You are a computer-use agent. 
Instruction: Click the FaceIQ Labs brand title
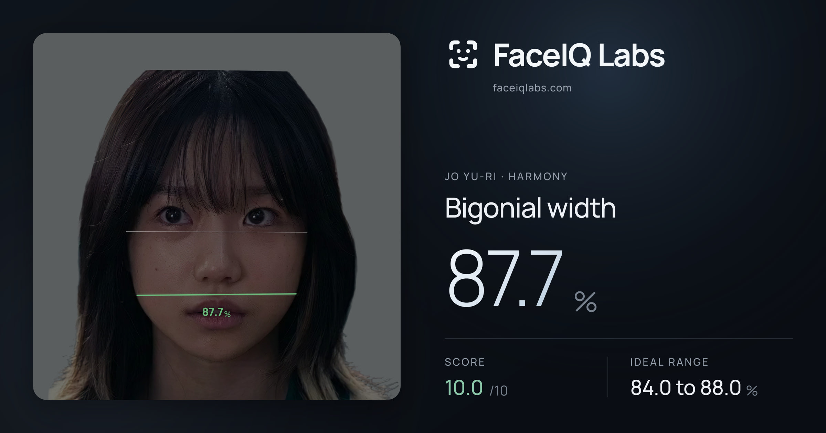(x=579, y=55)
